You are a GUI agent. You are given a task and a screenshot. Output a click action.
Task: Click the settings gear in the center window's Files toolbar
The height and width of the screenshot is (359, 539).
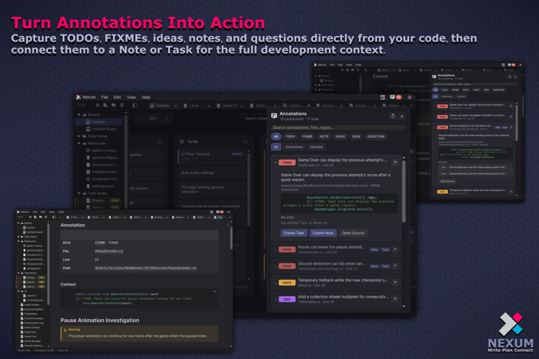97,105
